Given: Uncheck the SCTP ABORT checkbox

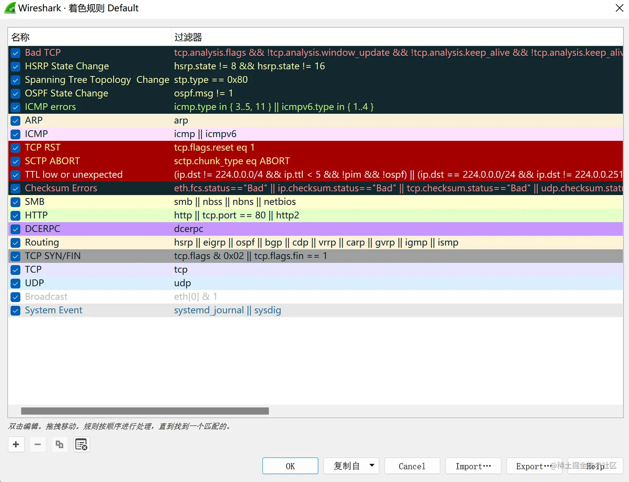Looking at the screenshot, I should 15,161.
